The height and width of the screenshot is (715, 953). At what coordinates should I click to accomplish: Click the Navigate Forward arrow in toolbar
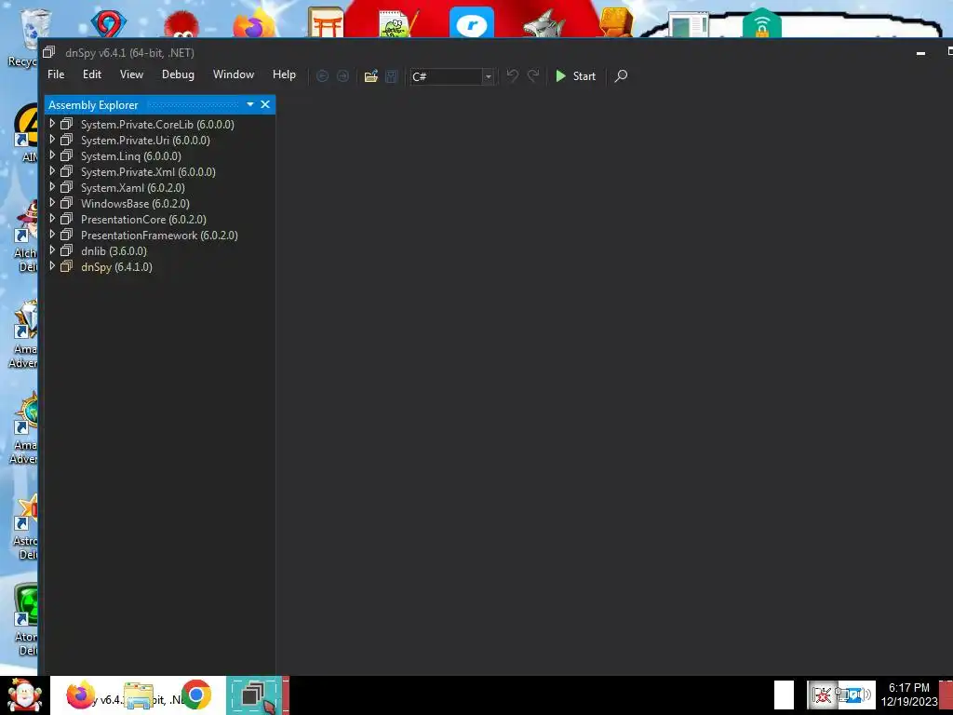(342, 76)
